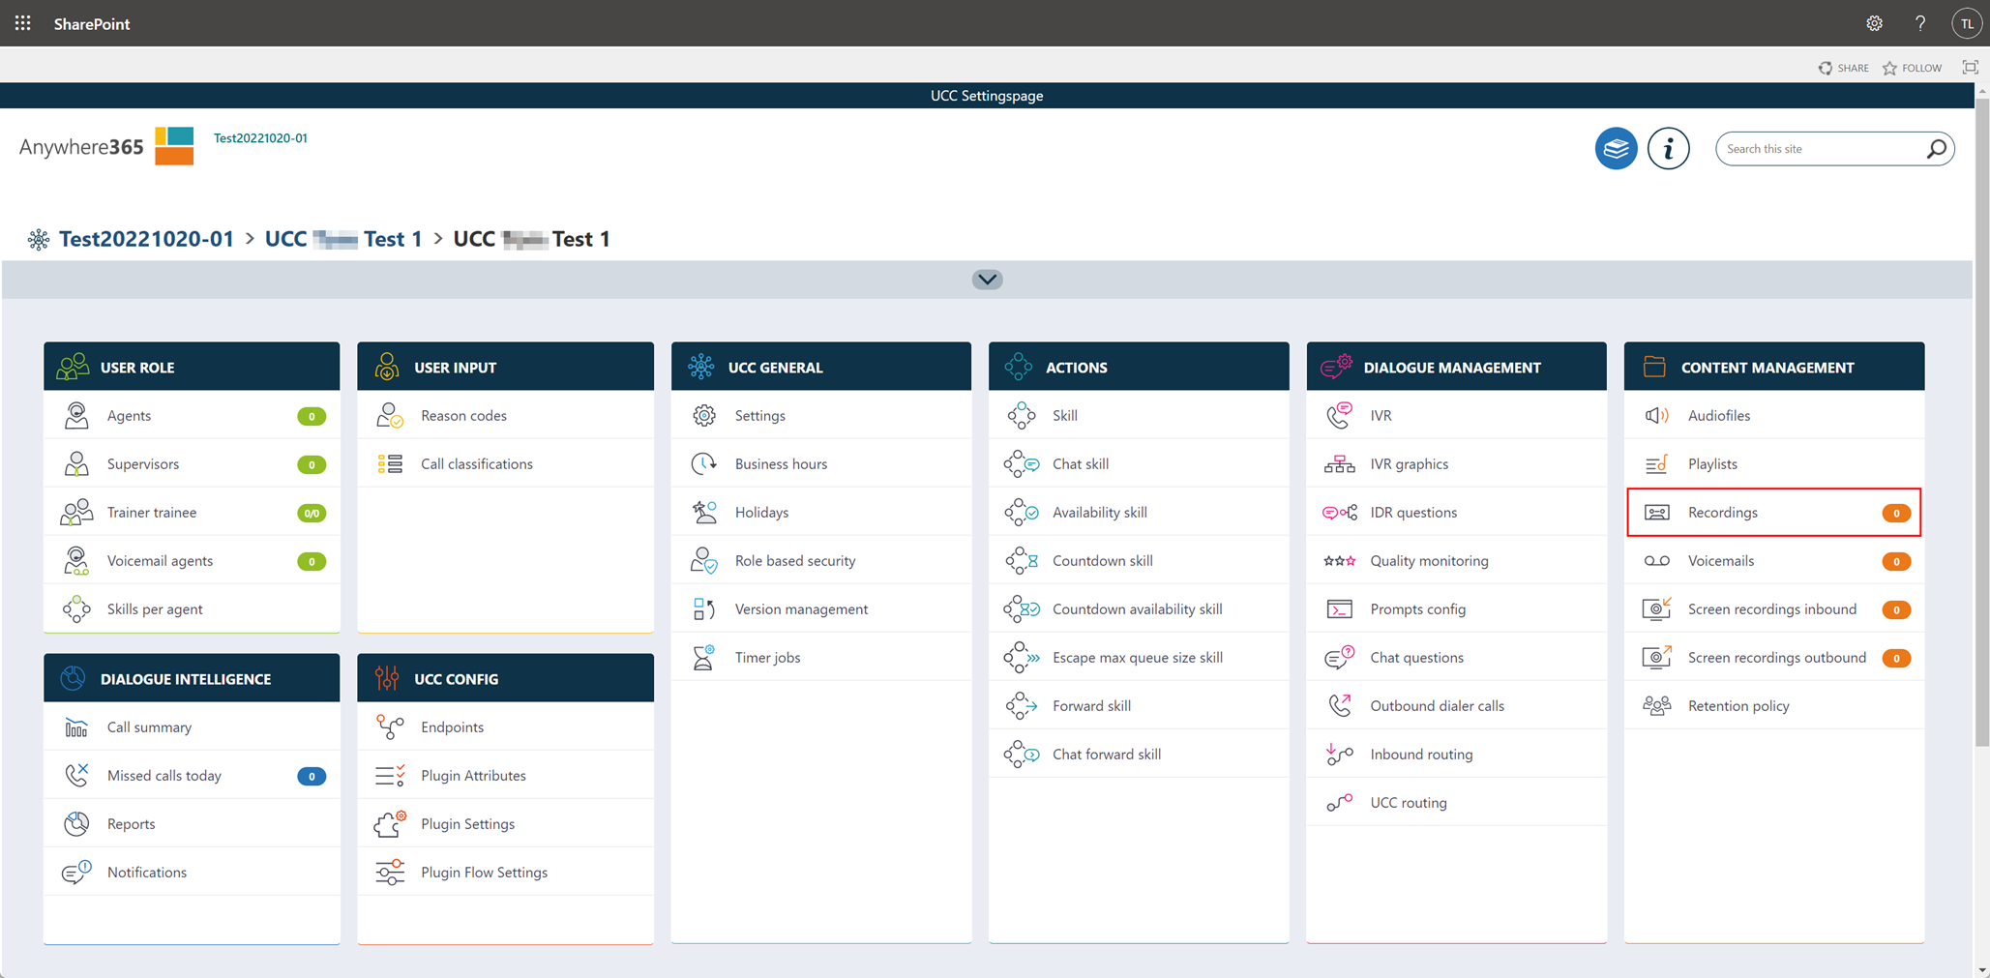
Task: Click the Audiofiles speaker icon
Action: pyautogui.click(x=1656, y=416)
